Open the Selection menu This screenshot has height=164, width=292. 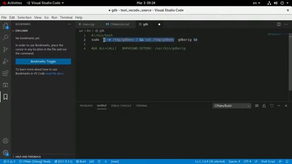click(x=24, y=17)
